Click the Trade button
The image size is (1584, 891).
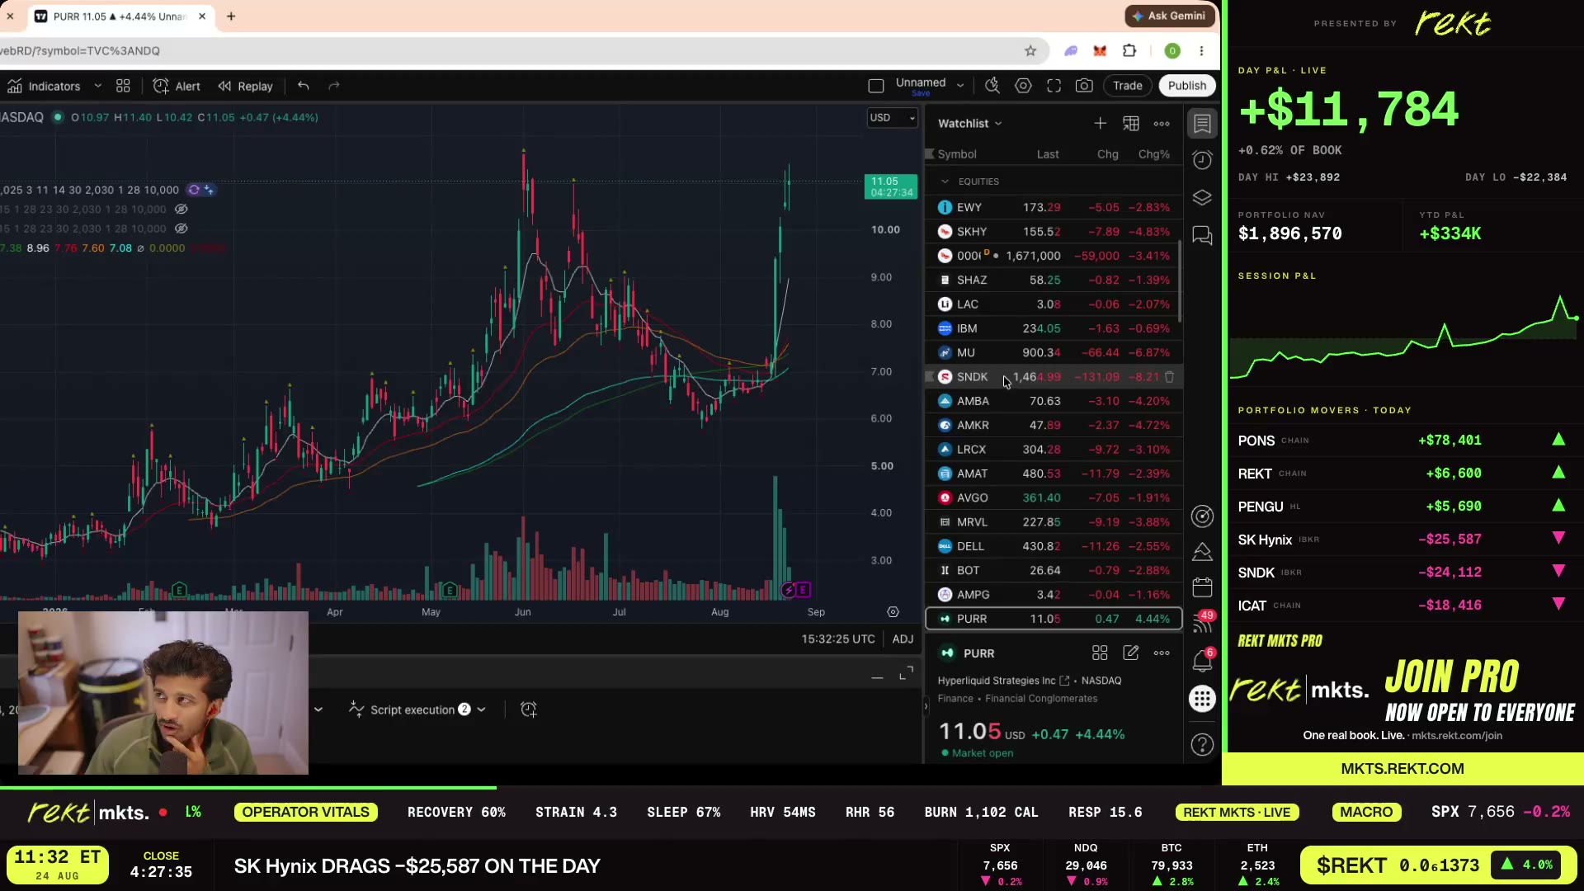[x=1127, y=86]
